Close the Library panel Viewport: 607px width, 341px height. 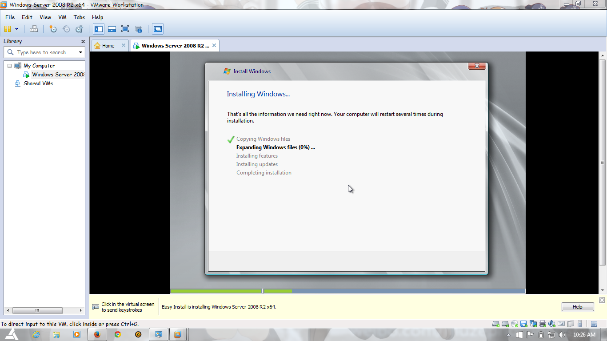(x=83, y=41)
